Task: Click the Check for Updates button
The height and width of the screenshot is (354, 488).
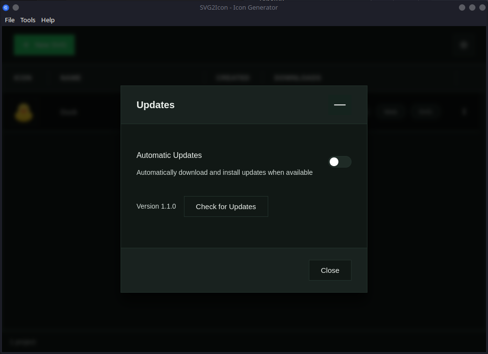Action: point(226,206)
